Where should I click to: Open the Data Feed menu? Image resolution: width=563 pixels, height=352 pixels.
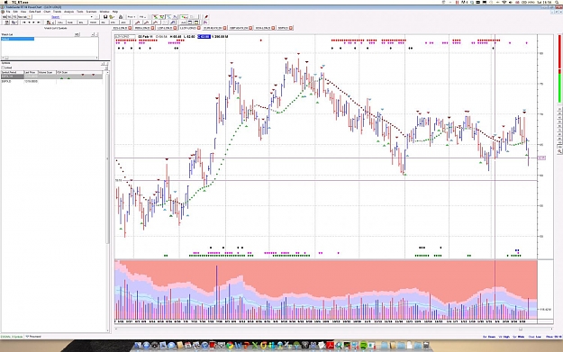(x=35, y=12)
